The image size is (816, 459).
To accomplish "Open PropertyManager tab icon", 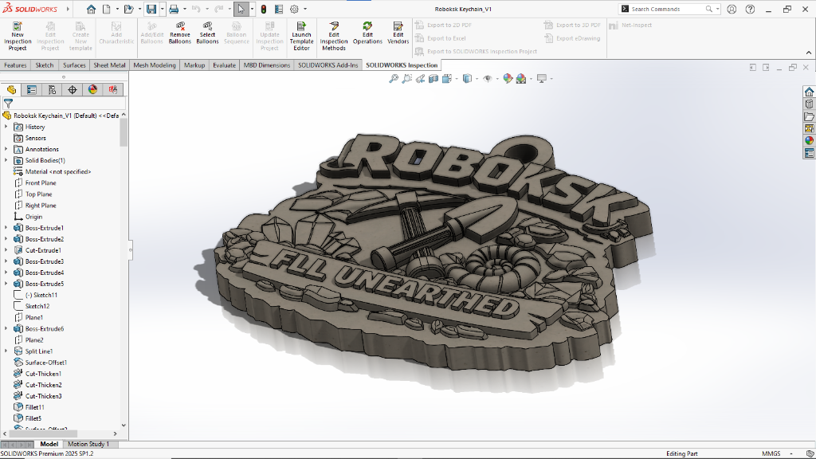I will [x=32, y=89].
